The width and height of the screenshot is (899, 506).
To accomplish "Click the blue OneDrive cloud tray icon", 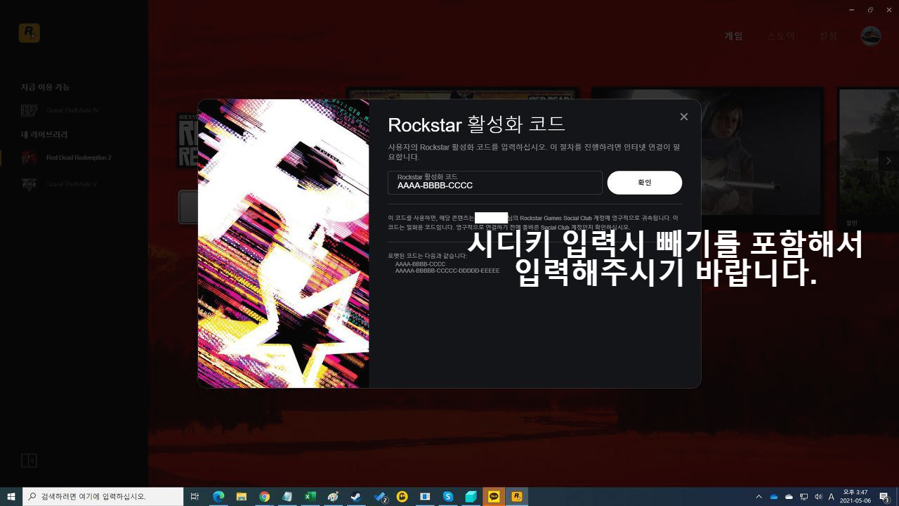I will pos(774,496).
